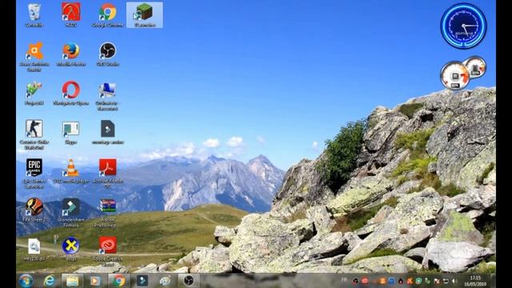
Task: Open the Recycle Bin desktop icon
Action: pos(34,15)
